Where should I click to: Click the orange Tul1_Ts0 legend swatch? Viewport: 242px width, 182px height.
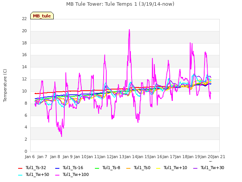(x=129, y=168)
